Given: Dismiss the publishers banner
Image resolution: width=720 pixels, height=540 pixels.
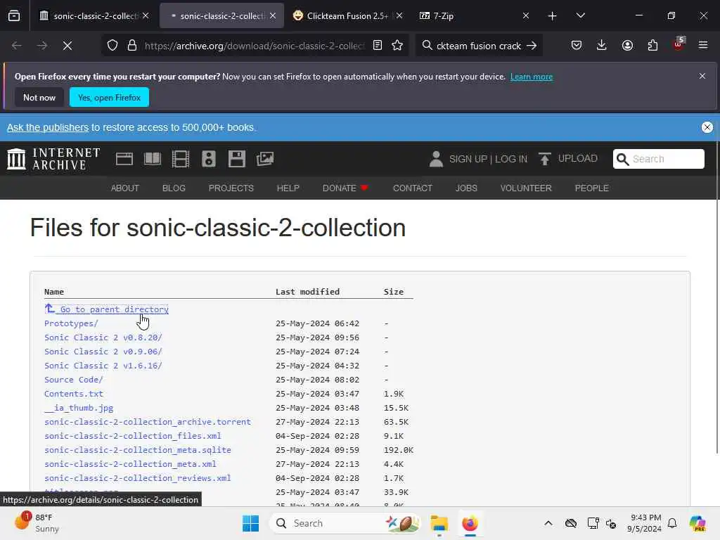Looking at the screenshot, I should 707,127.
